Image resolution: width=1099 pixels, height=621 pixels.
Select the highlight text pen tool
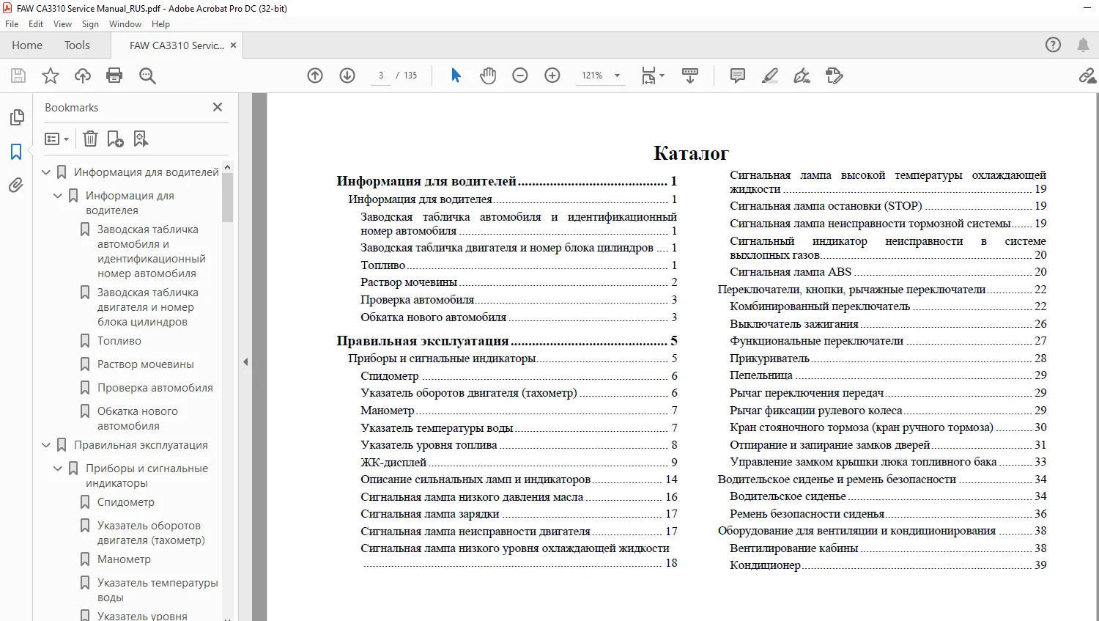[x=770, y=76]
